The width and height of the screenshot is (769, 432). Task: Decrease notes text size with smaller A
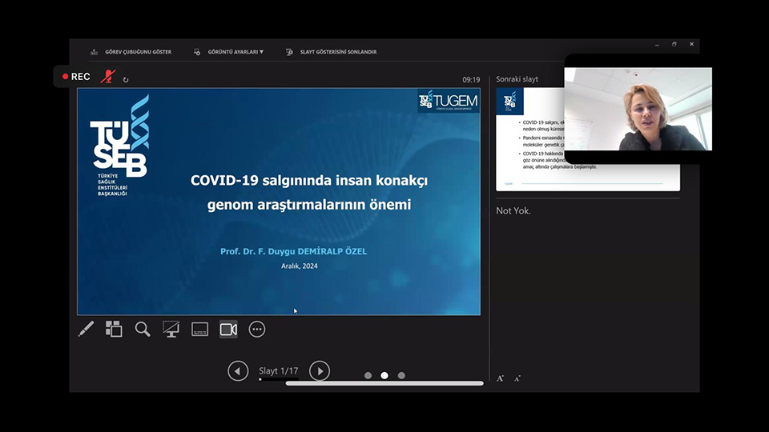tap(517, 378)
